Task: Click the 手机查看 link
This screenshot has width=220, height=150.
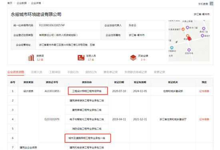Action: pyautogui.click(x=203, y=4)
